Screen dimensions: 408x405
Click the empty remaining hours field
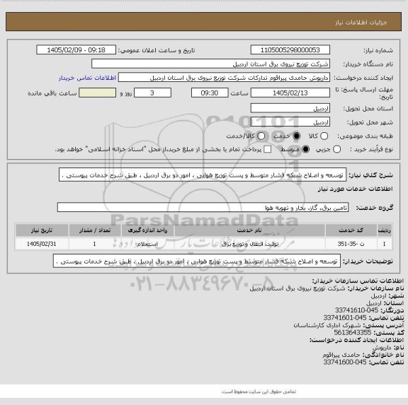(x=97, y=93)
